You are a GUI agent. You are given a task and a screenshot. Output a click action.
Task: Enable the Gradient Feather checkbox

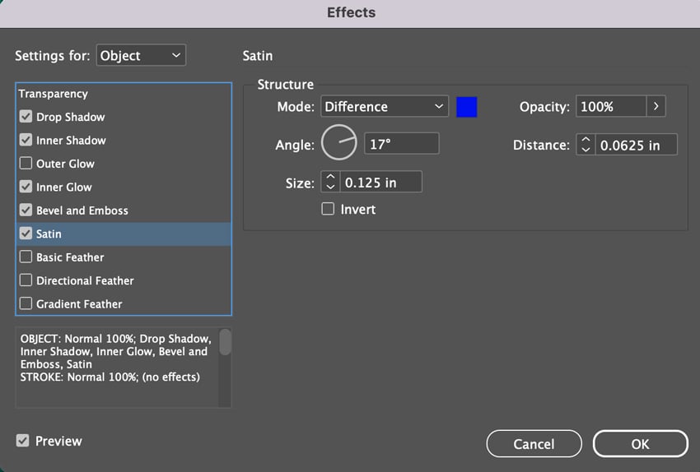26,303
